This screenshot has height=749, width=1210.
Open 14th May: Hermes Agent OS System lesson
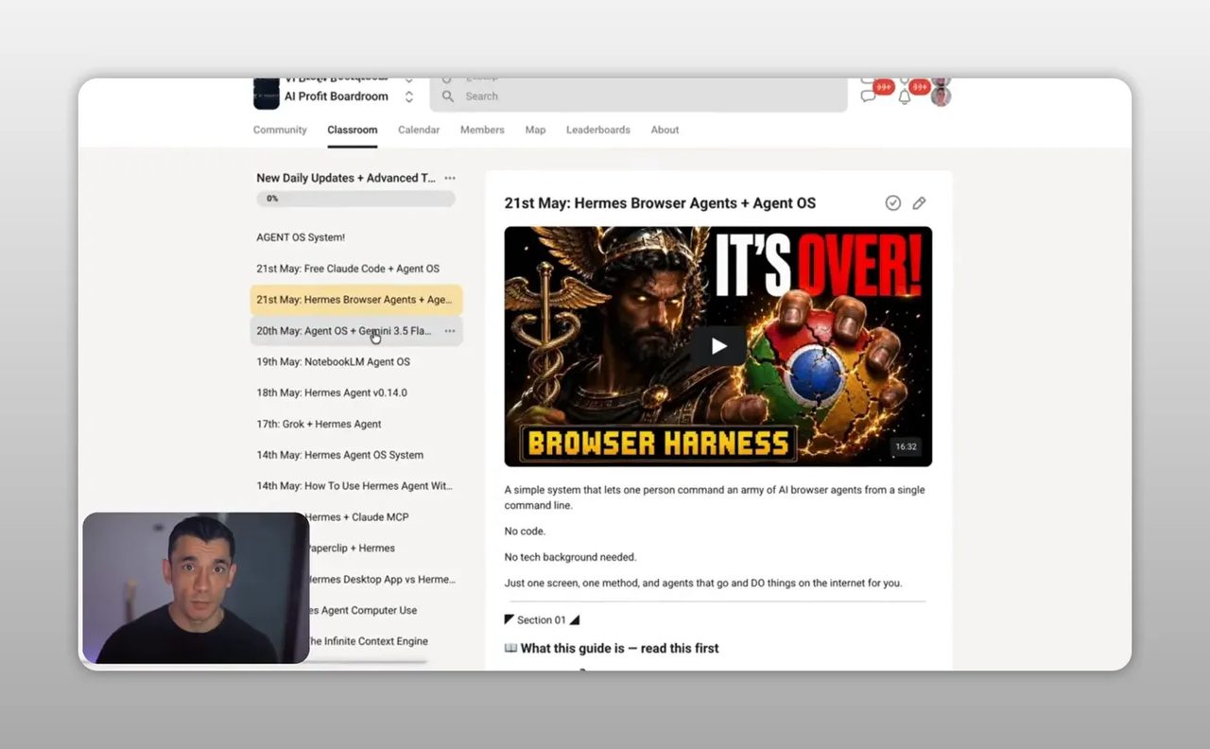click(355, 455)
